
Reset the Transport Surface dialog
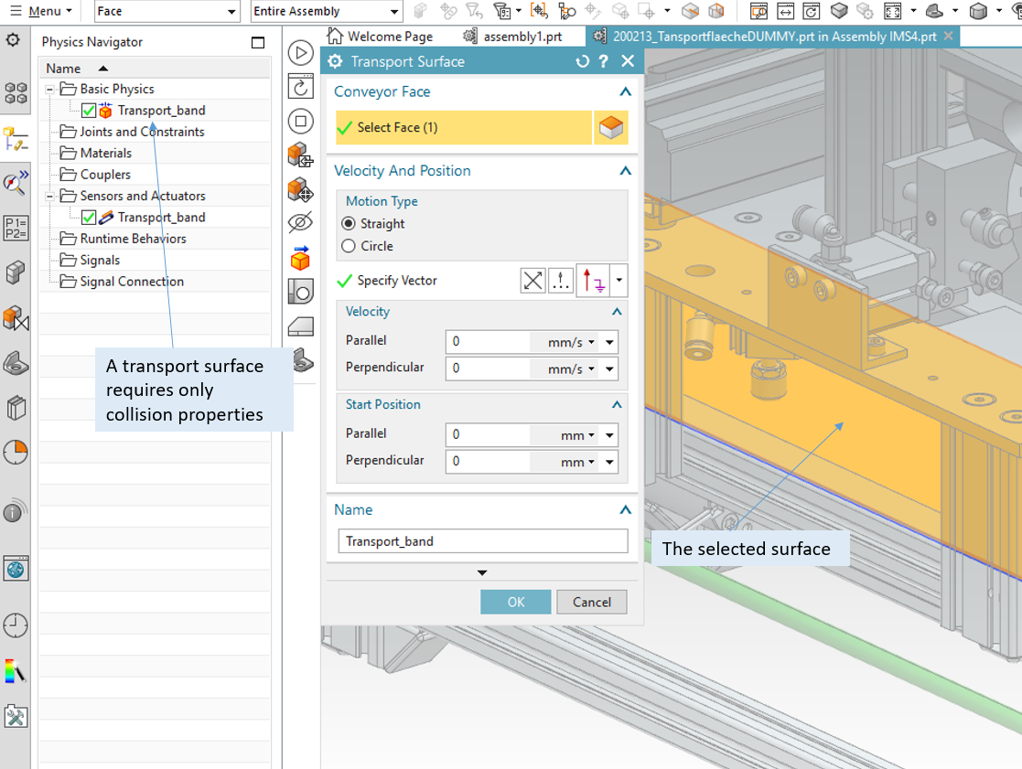[582, 61]
